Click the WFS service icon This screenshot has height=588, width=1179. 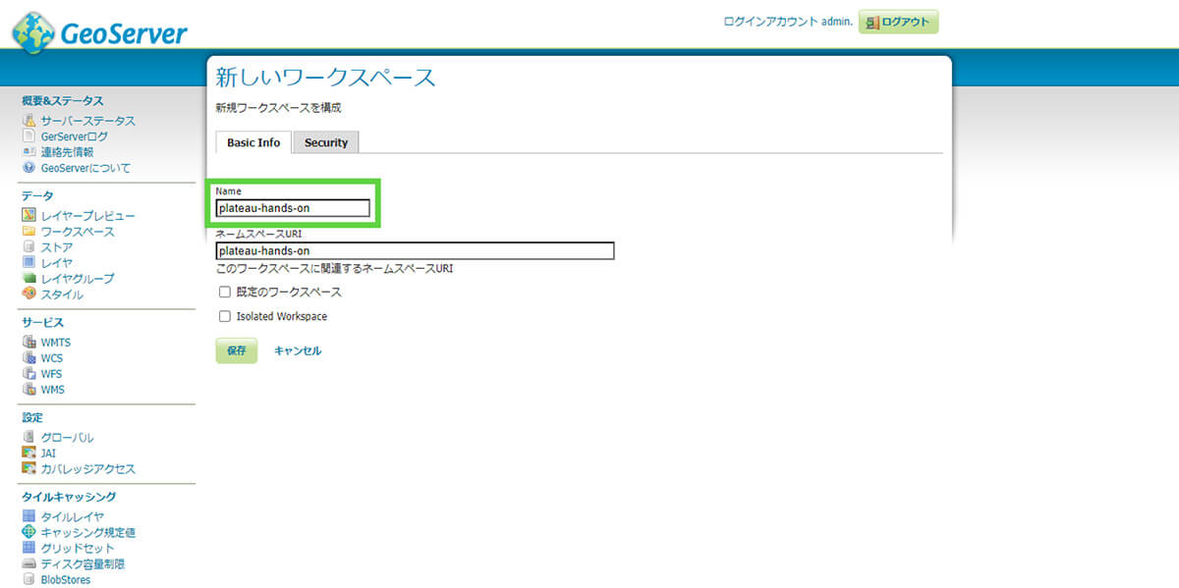29,374
